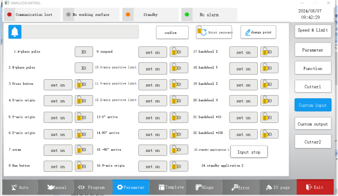Toggle set on for suspend
This screenshot has width=338, height=196.
(153, 52)
